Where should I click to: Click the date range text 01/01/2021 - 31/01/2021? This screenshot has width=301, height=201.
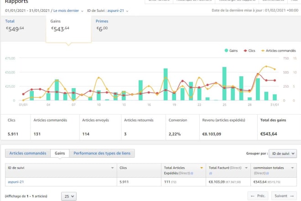27,11
